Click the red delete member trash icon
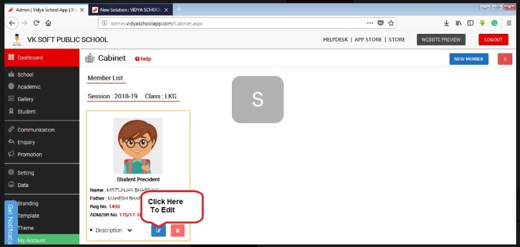The width and height of the screenshot is (520, 247). 178,230
